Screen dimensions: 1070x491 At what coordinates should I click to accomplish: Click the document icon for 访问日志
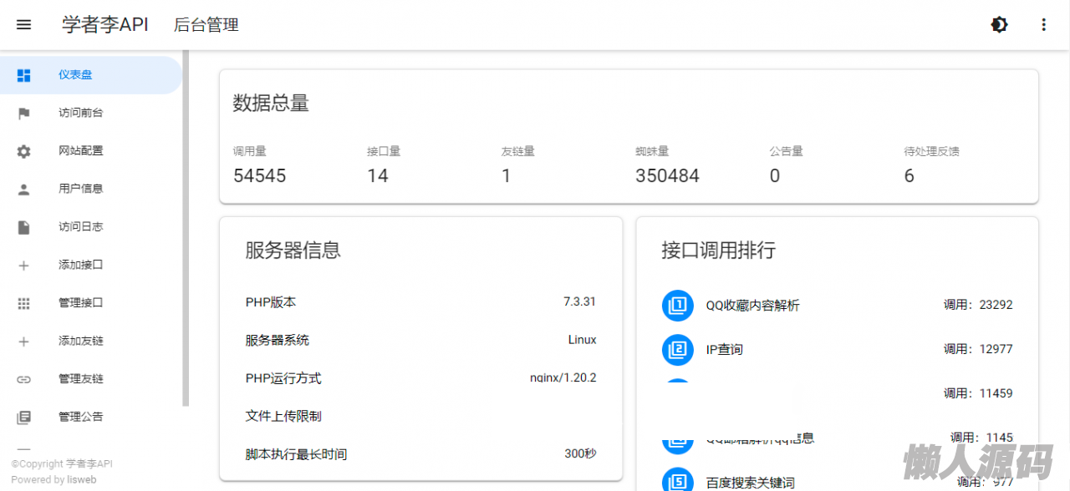click(23, 227)
